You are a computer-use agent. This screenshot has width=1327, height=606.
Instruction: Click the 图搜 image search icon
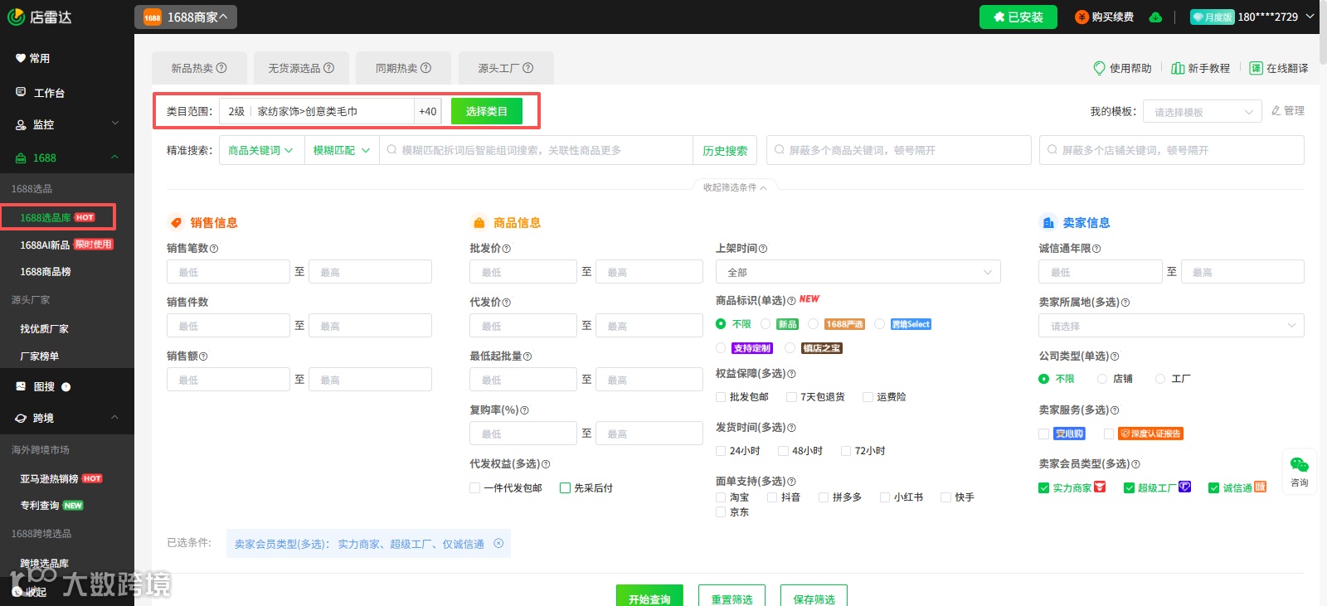(x=21, y=386)
